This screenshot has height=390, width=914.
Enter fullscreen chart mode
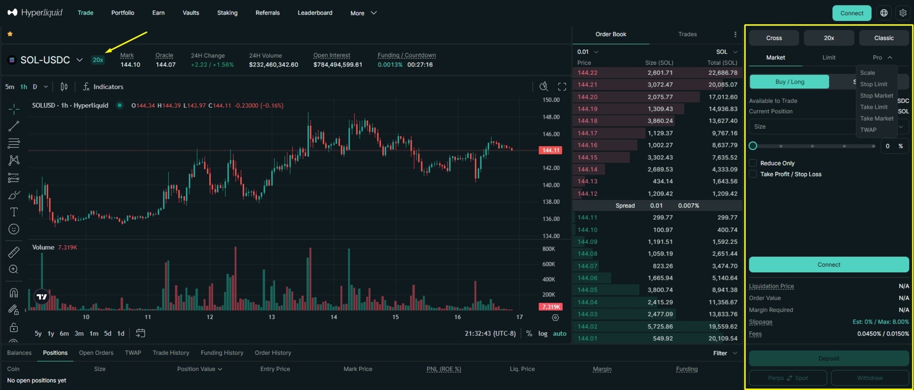[x=562, y=87]
